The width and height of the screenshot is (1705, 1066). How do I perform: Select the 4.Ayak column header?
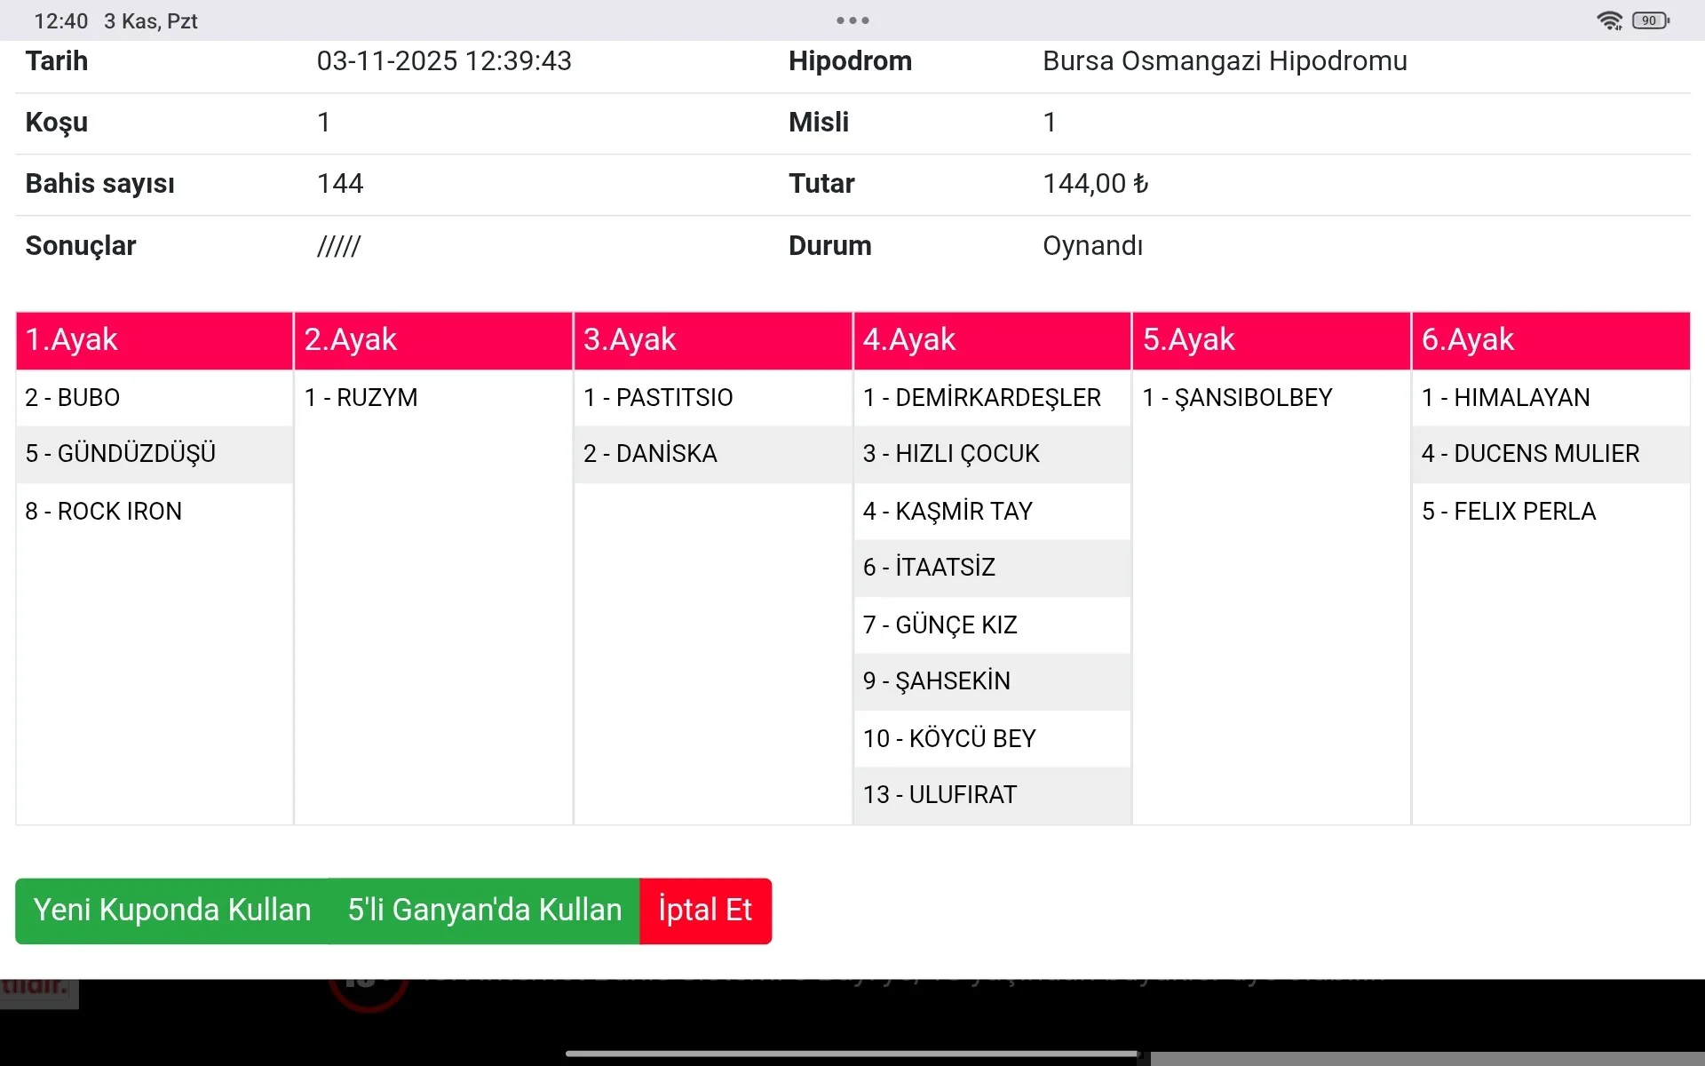coord(992,340)
